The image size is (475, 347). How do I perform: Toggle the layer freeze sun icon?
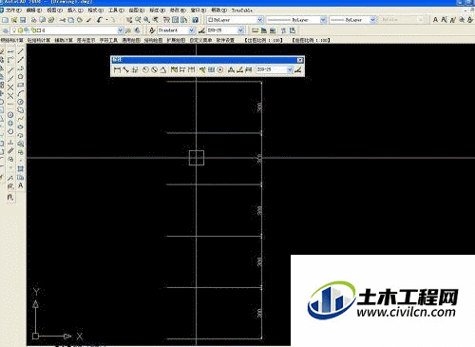click(x=20, y=30)
